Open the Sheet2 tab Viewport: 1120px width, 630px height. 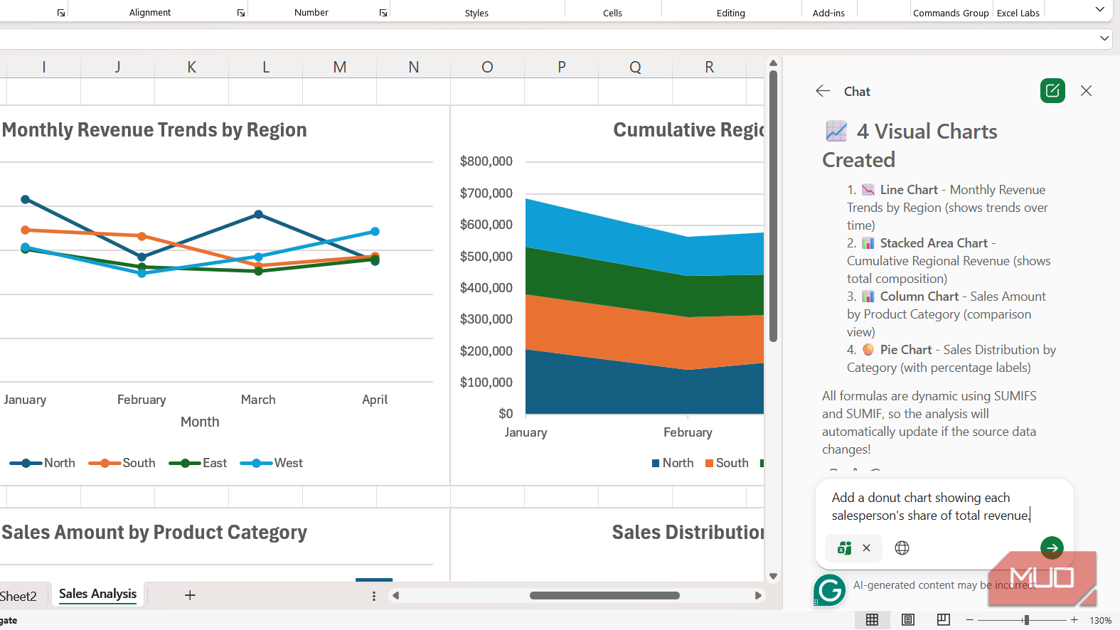[18, 596]
